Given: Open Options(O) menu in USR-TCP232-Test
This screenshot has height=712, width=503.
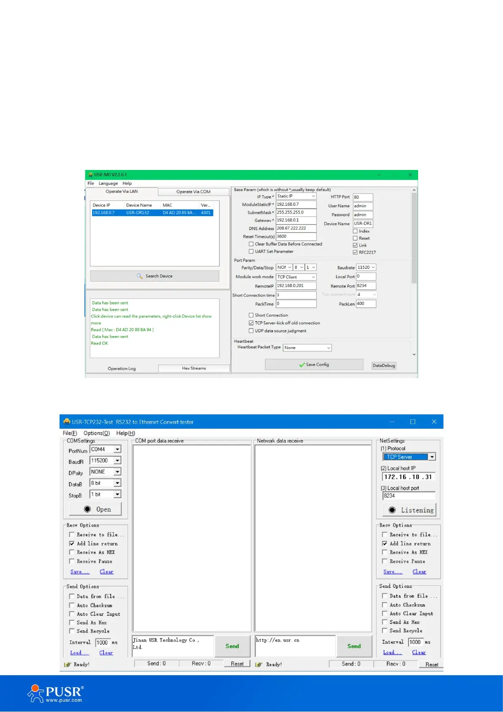Looking at the screenshot, I should click(x=97, y=433).
